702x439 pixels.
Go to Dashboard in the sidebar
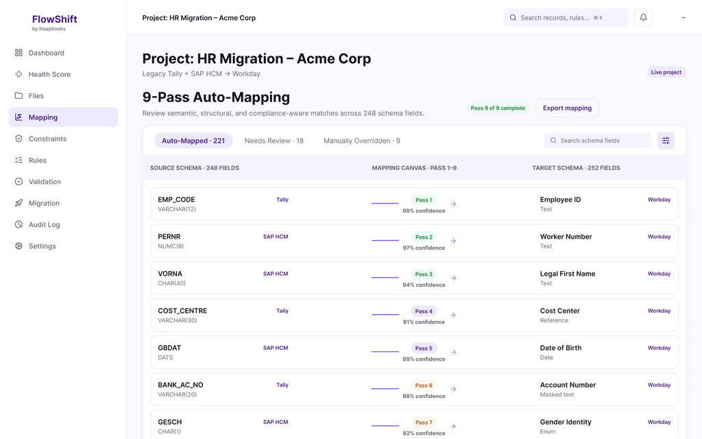[x=63, y=53]
